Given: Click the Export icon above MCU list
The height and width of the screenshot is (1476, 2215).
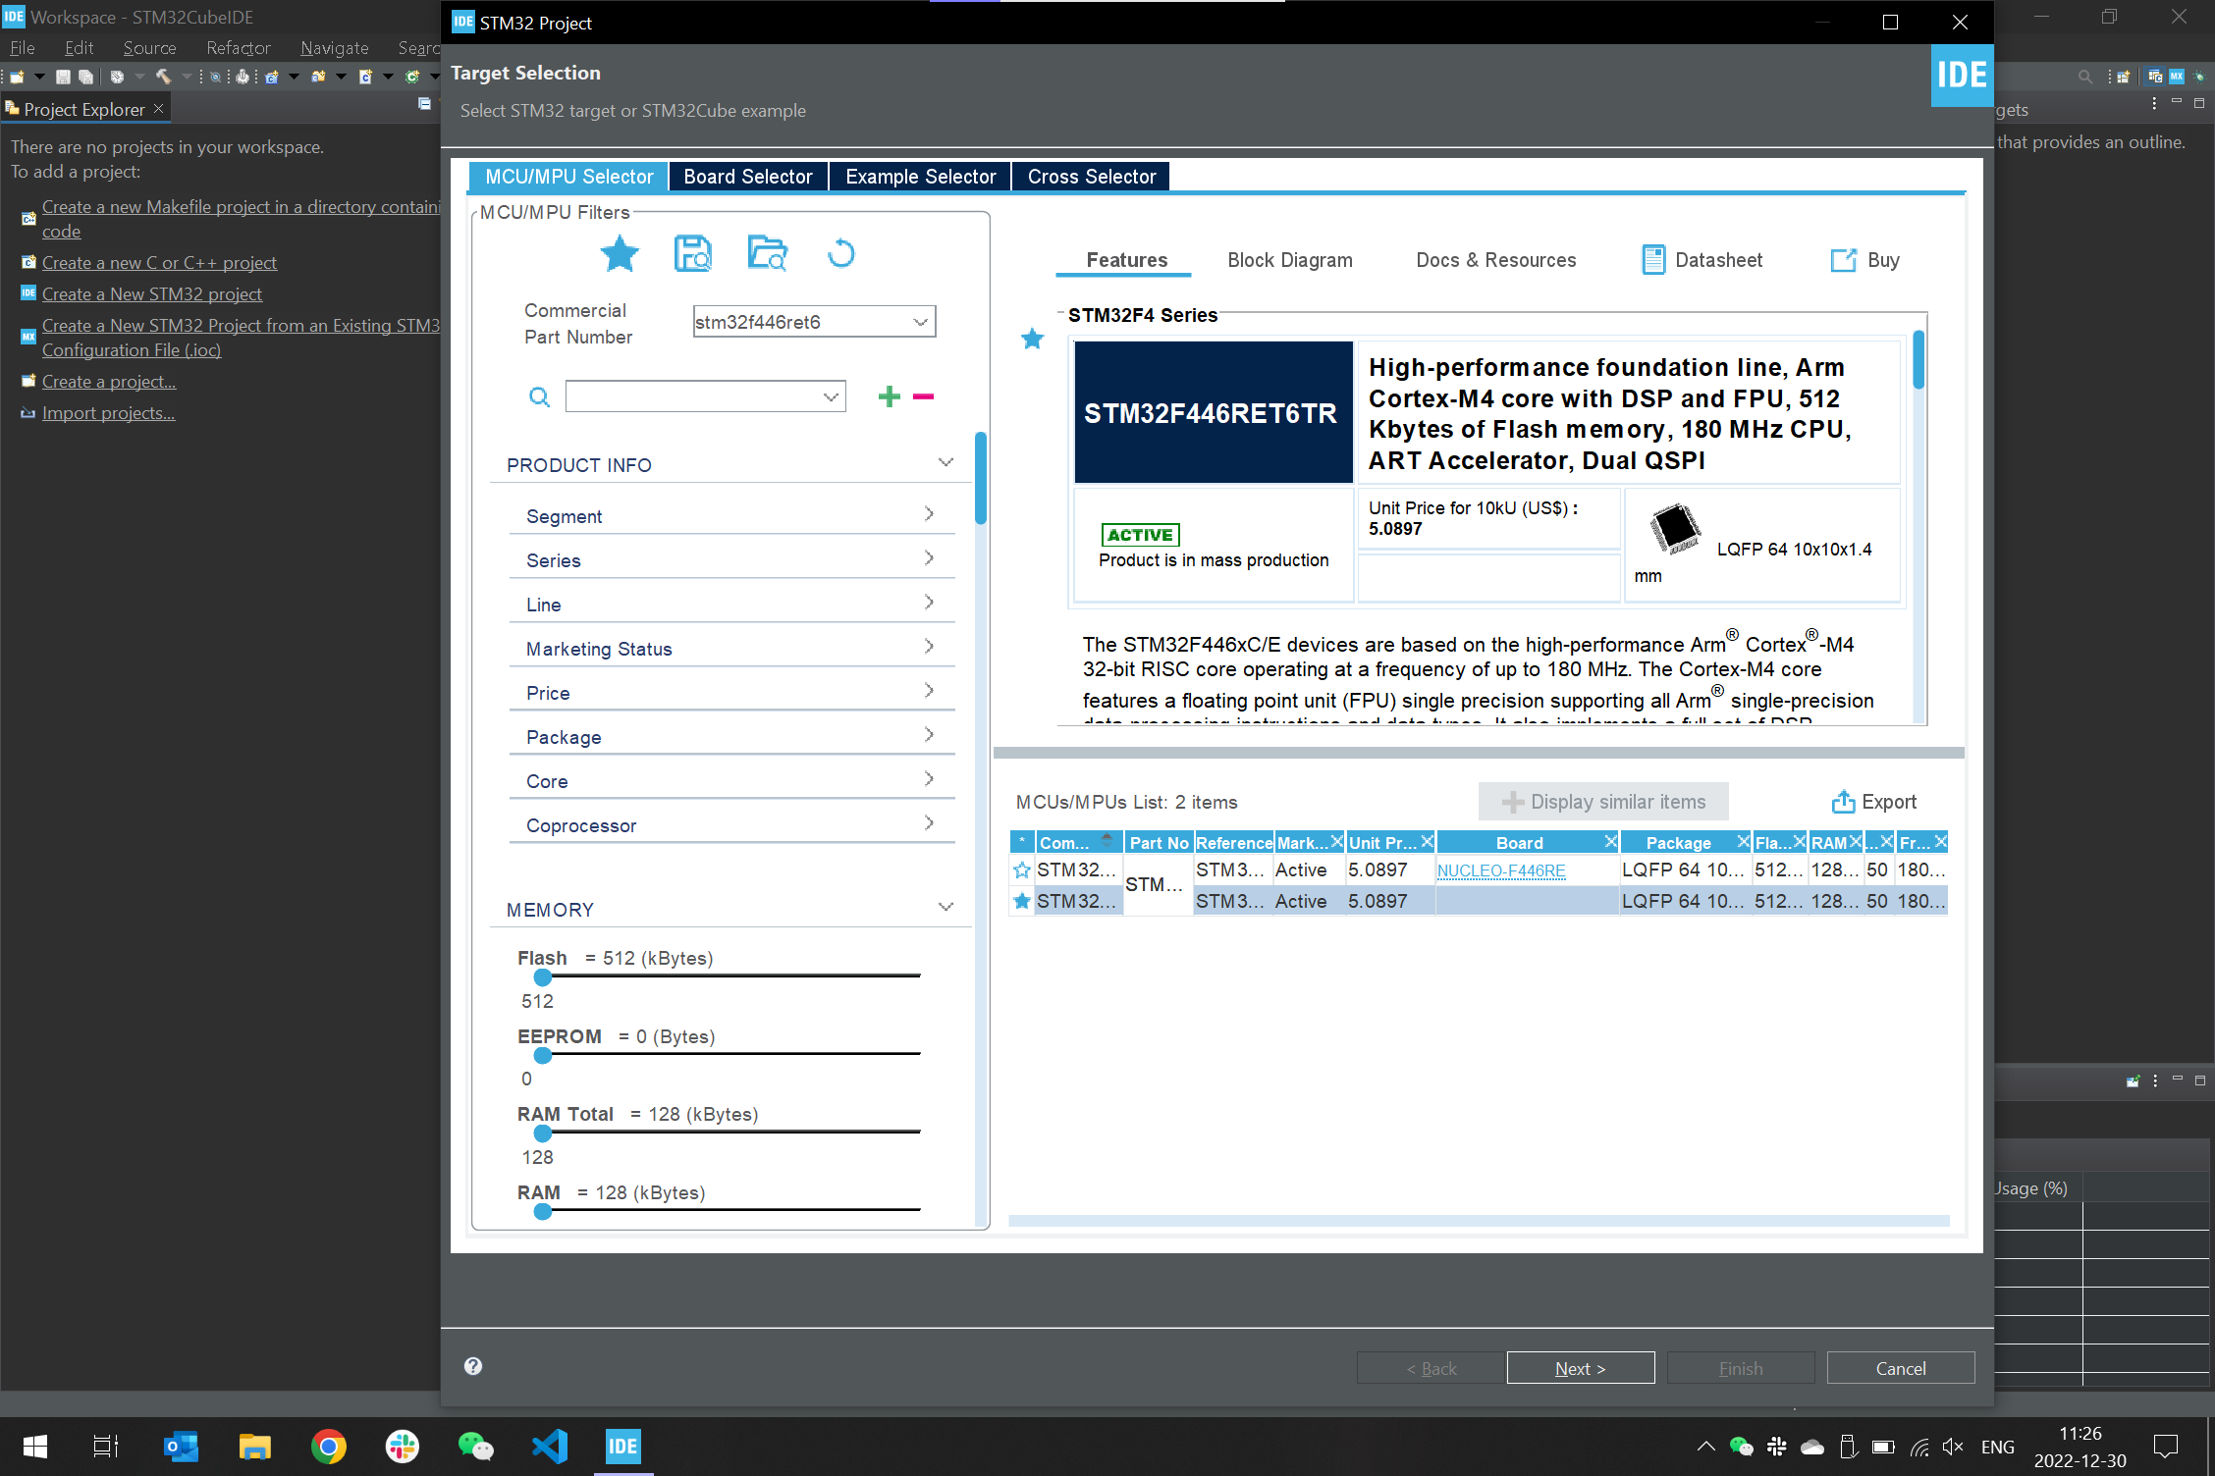Looking at the screenshot, I should [x=1843, y=802].
